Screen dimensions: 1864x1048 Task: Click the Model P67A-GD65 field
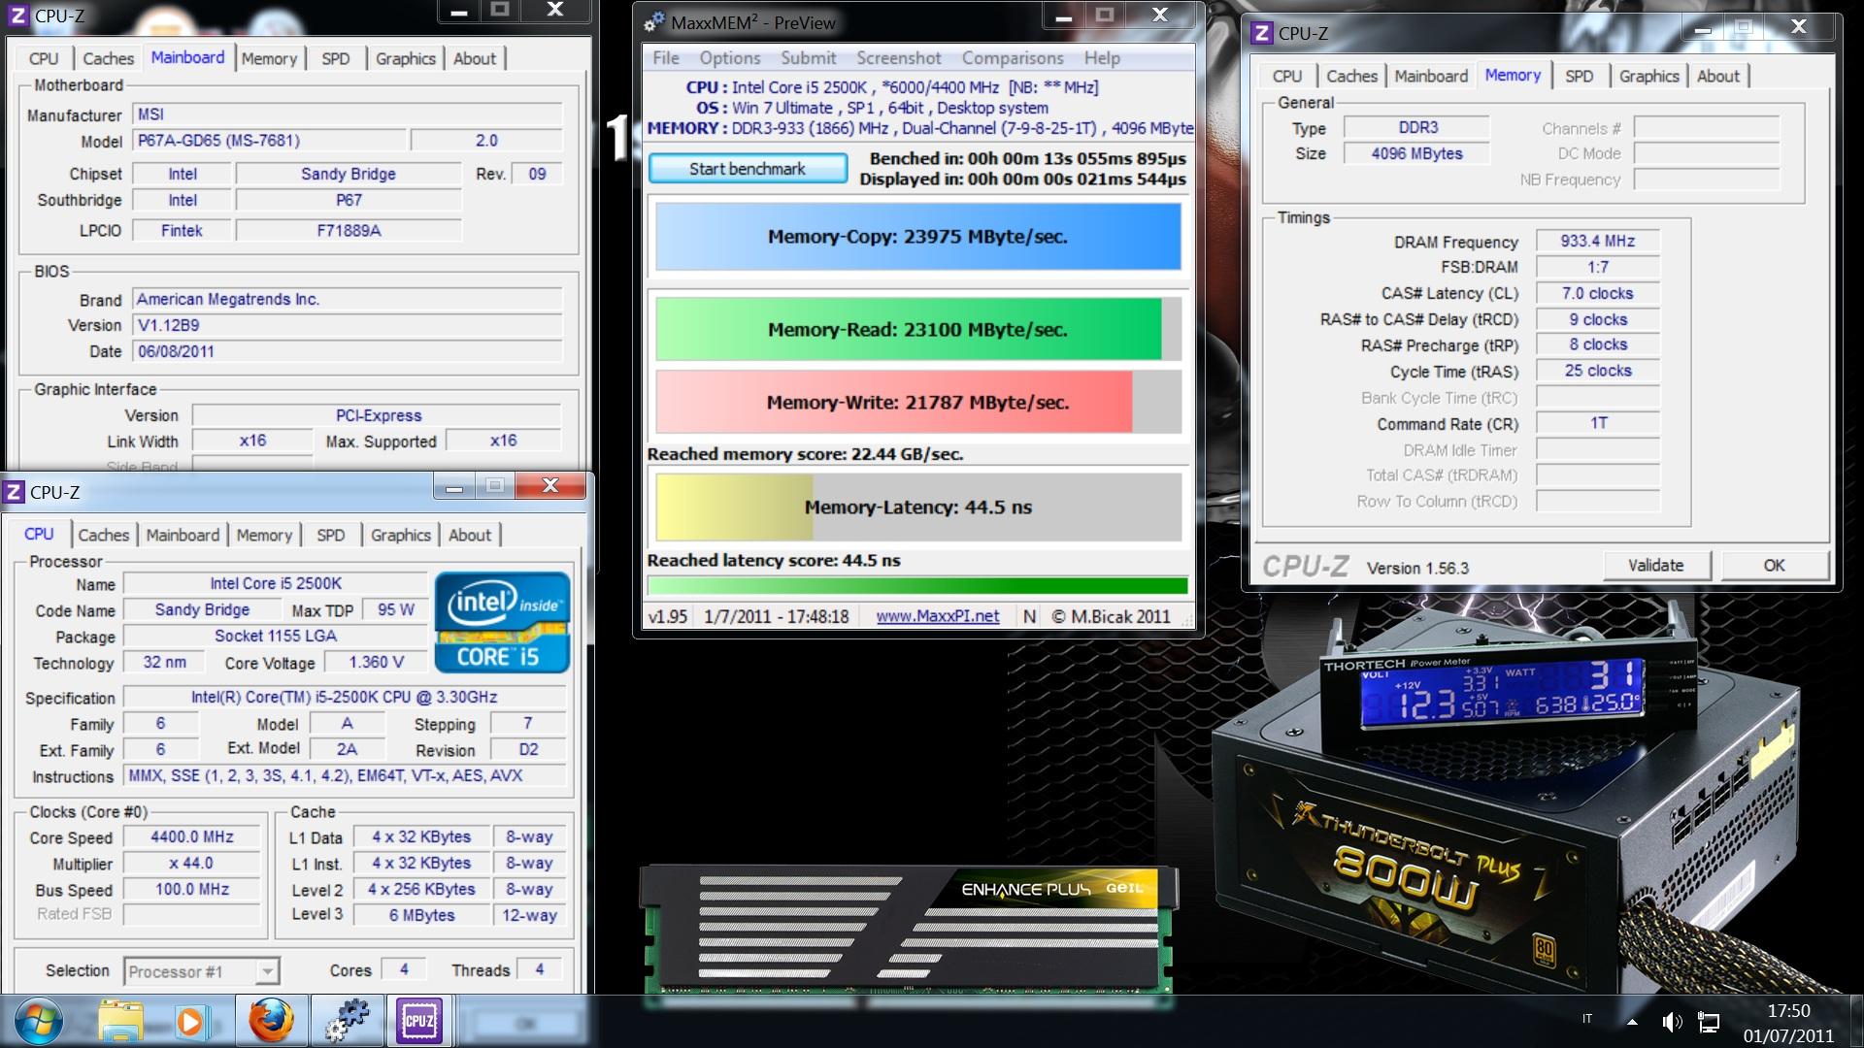(x=268, y=141)
